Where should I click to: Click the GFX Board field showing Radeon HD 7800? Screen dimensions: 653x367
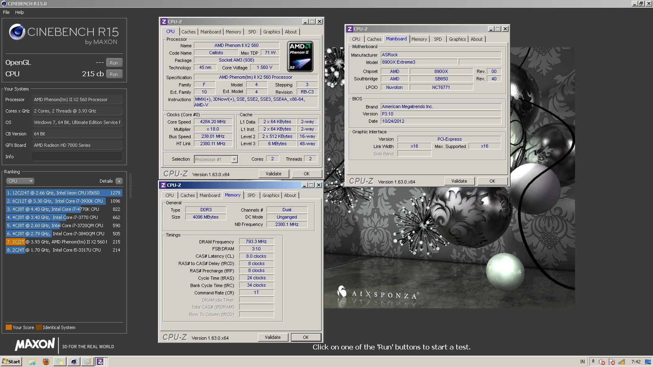pyautogui.click(x=77, y=145)
